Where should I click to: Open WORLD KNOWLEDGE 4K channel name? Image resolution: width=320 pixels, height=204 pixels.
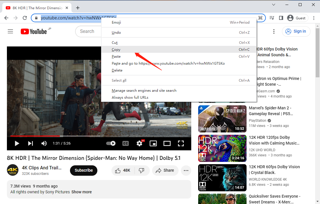tap(268, 179)
